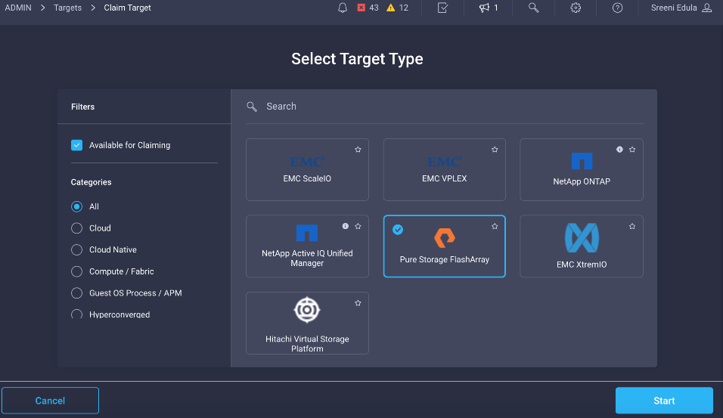Open the notifications bell icon

(x=343, y=8)
